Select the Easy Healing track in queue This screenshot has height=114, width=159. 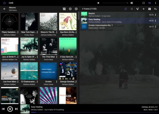pyautogui.click(x=120, y=21)
